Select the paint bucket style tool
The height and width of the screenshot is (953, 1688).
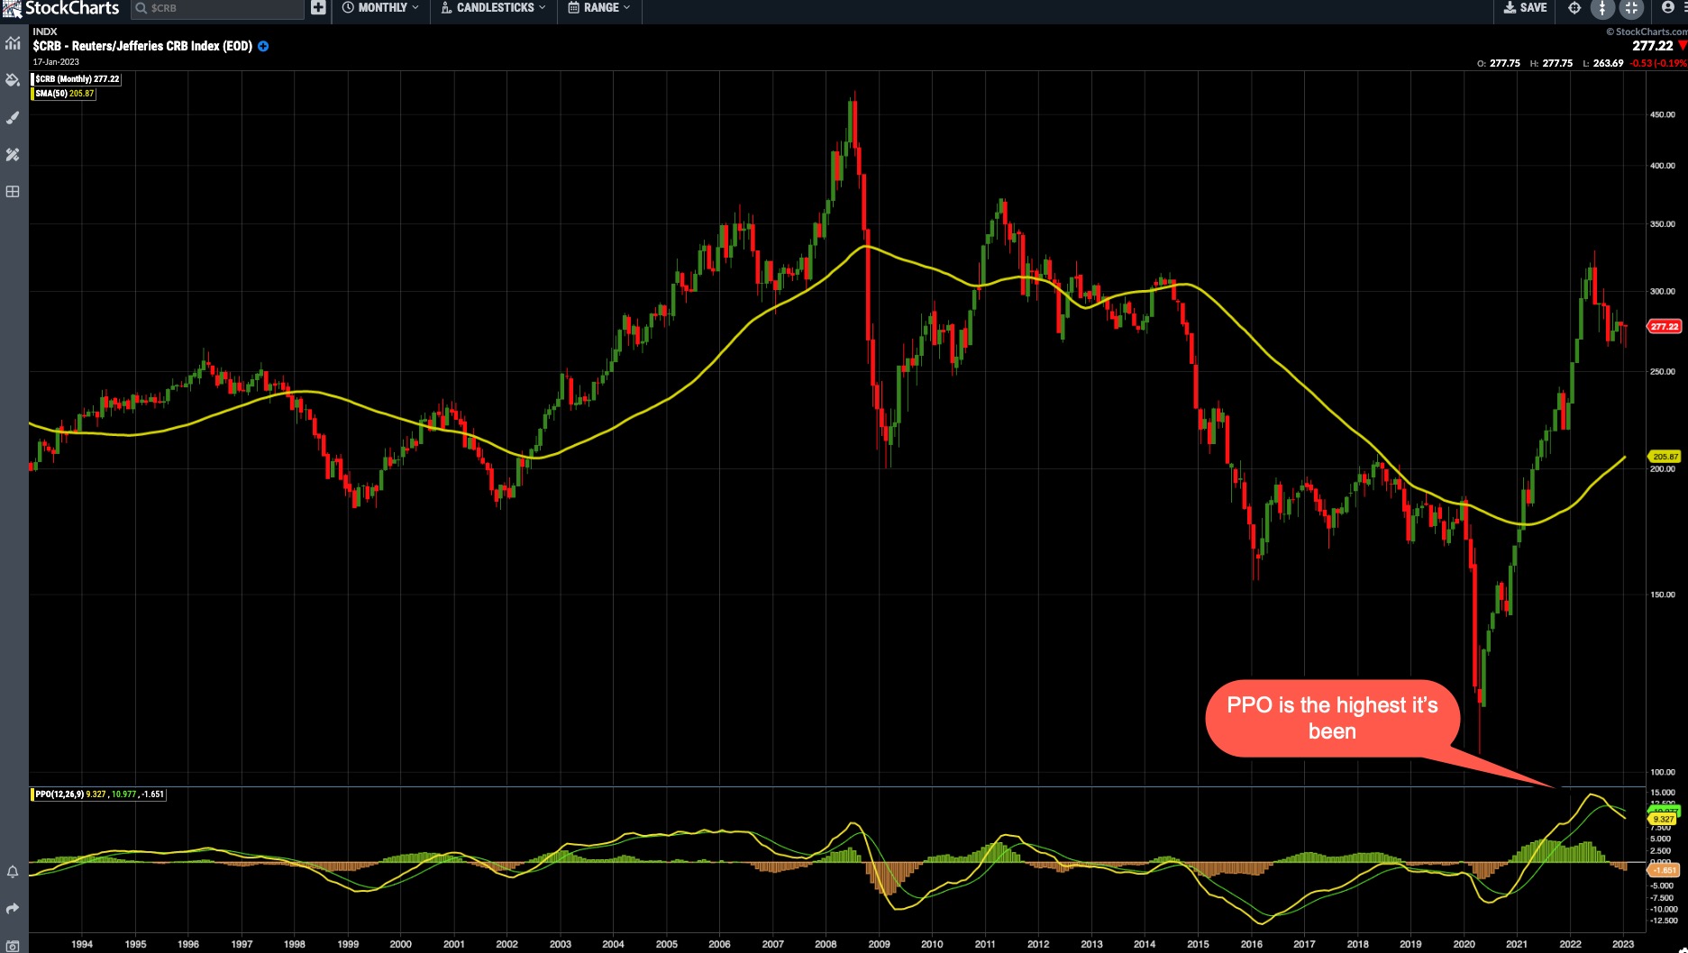tap(13, 80)
